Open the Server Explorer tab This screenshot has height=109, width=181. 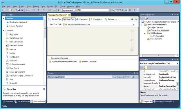click(x=22, y=102)
